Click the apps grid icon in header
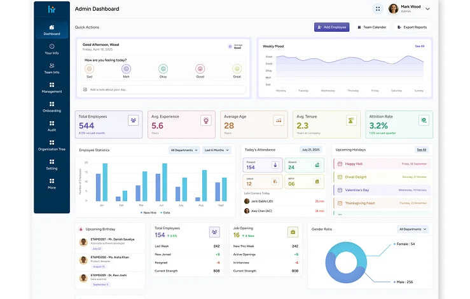This screenshot has width=470, height=299. pos(378,9)
